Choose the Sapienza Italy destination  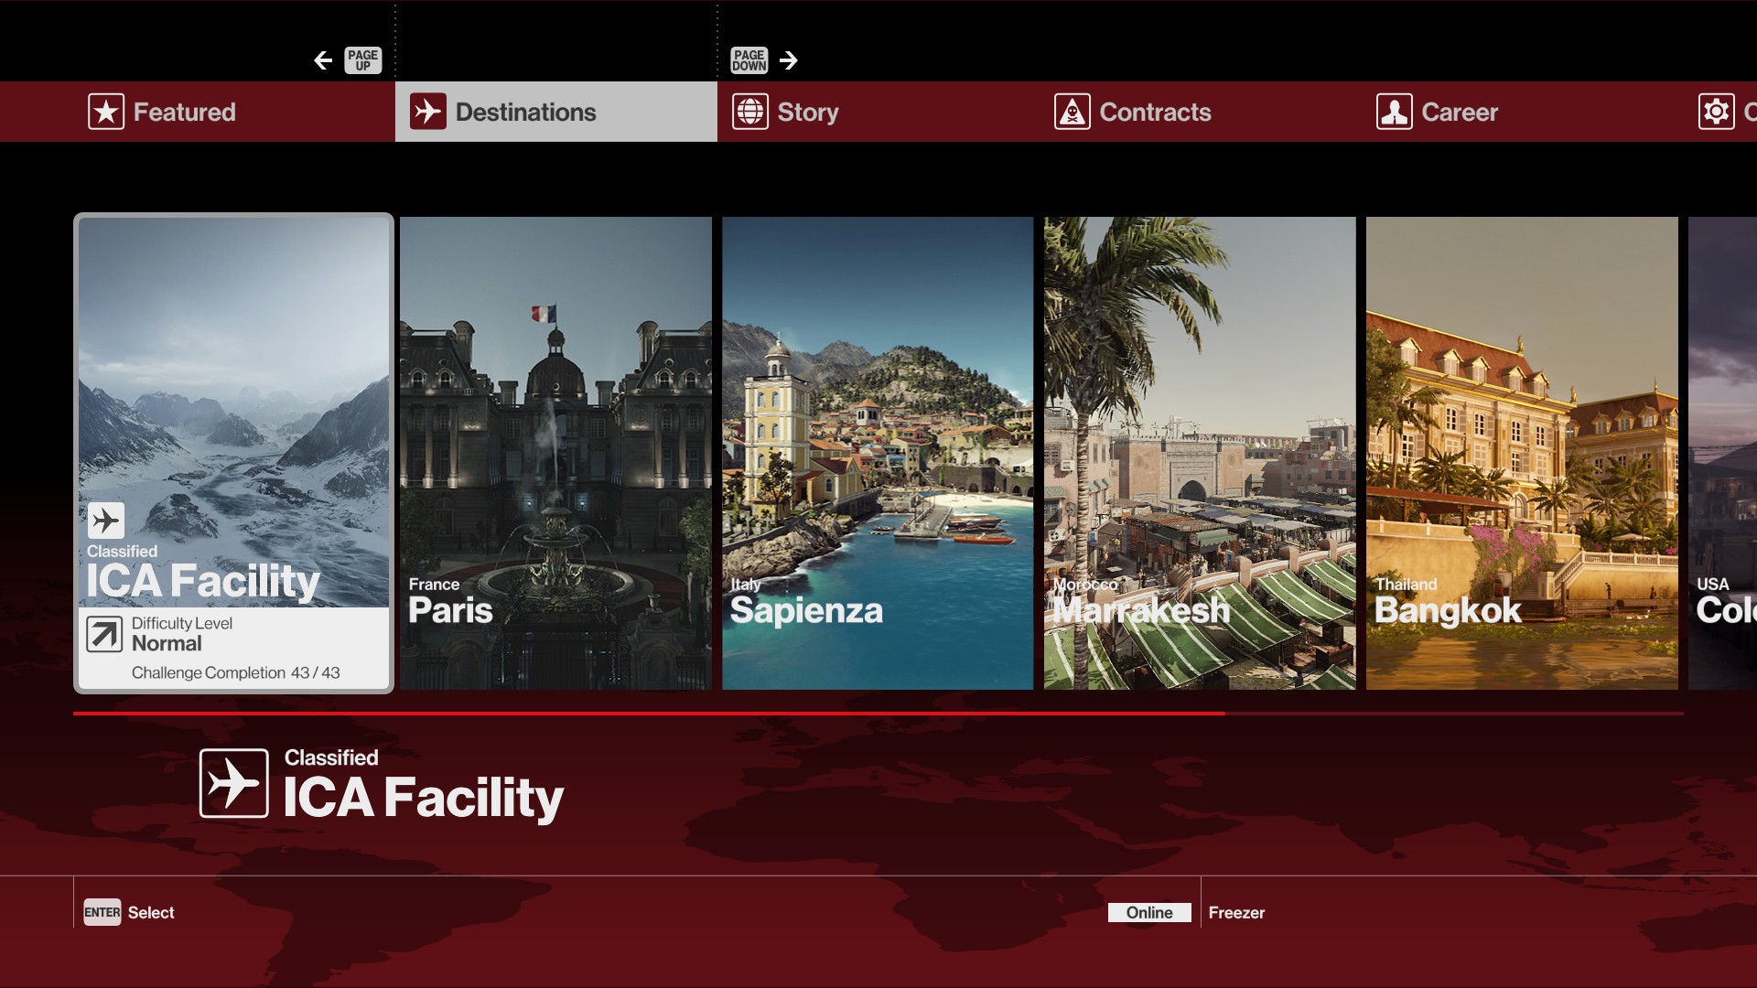[878, 453]
